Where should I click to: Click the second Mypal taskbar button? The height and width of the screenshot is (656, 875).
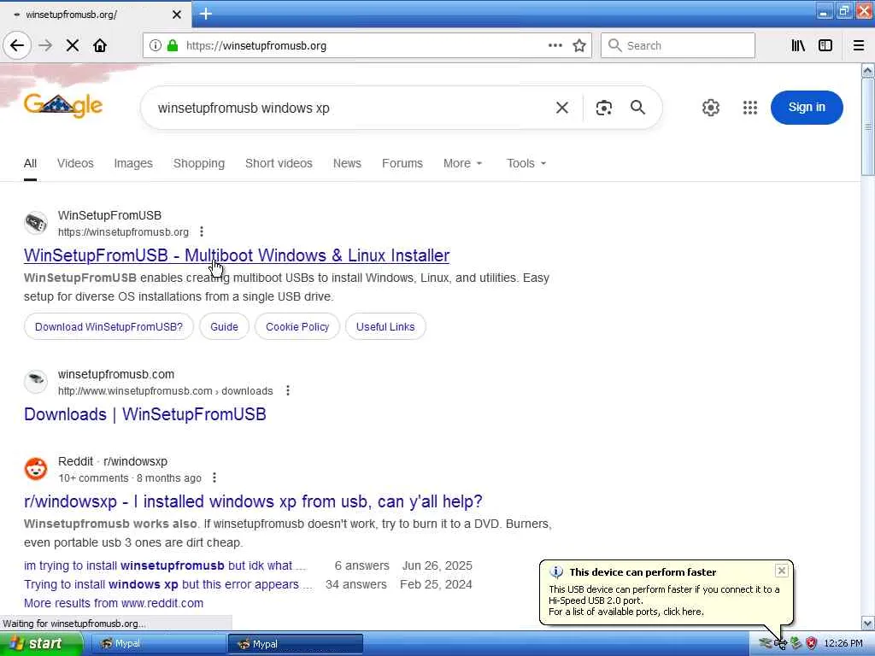[x=295, y=644]
